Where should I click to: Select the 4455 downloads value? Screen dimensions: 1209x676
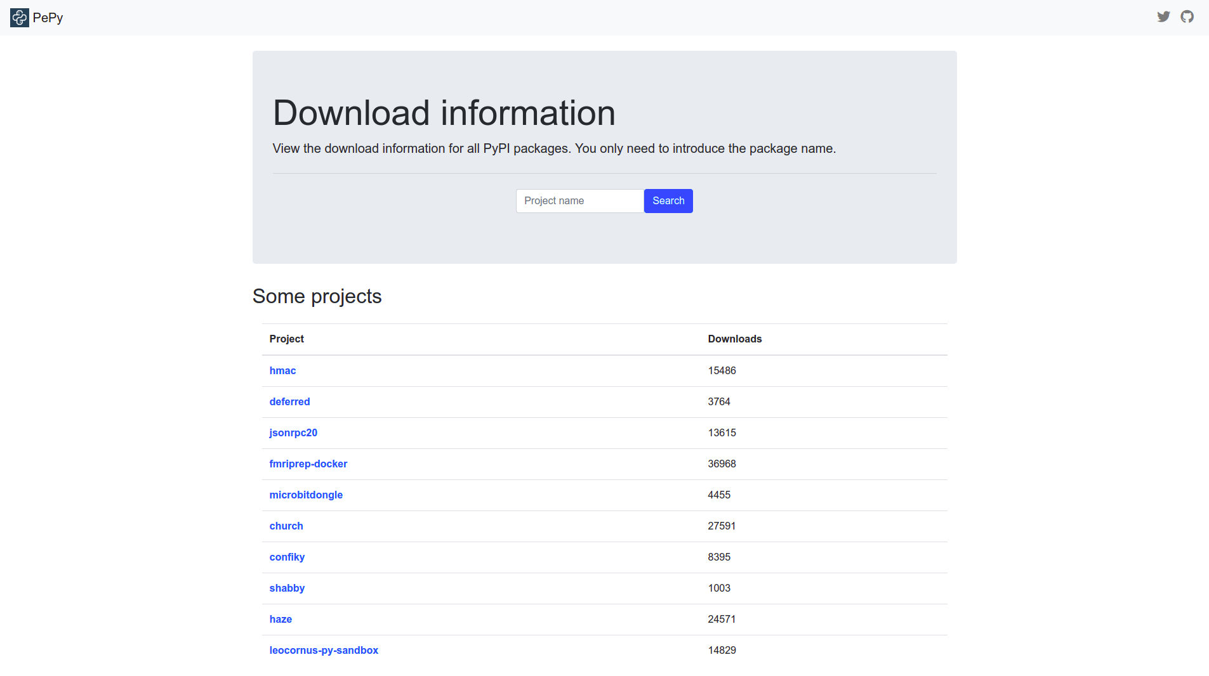coord(719,495)
